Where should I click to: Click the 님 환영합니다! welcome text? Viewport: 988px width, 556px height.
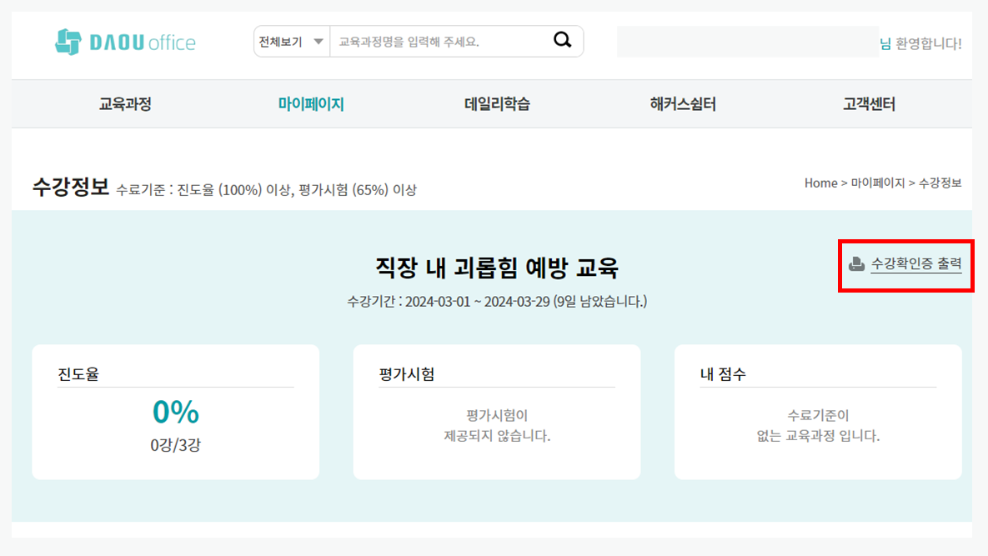point(920,43)
